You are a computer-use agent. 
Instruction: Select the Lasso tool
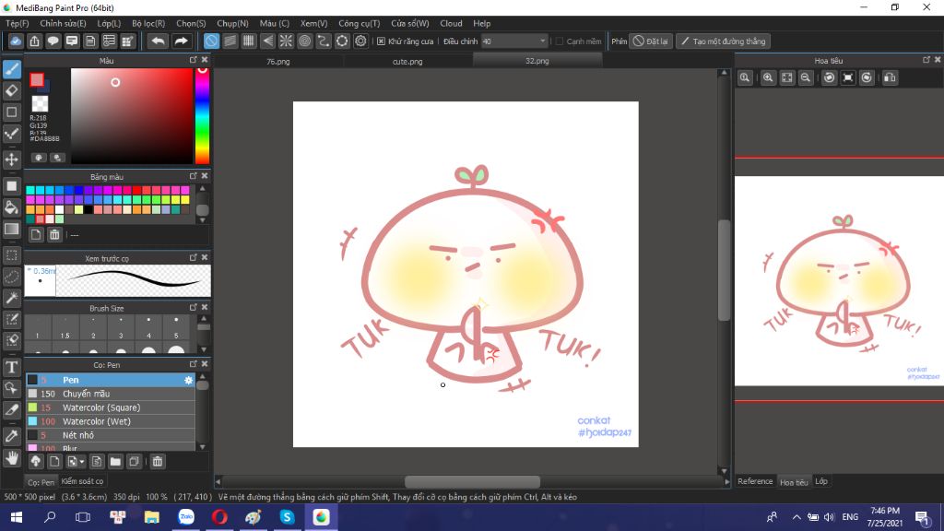[11, 277]
